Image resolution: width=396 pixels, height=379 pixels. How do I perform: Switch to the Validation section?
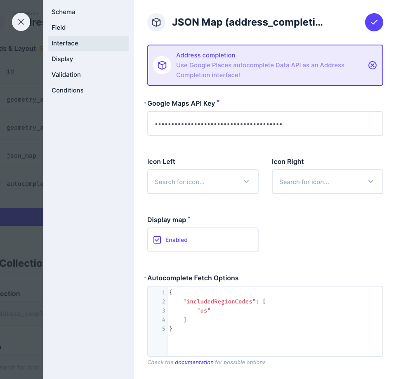coord(88,75)
